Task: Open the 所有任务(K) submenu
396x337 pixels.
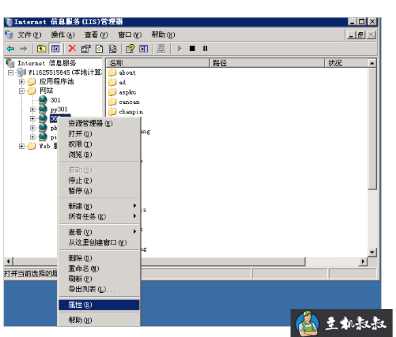Action: pos(99,217)
